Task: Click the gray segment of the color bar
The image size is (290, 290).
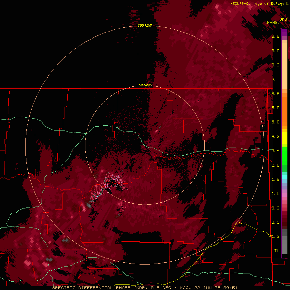Action: 285,241
